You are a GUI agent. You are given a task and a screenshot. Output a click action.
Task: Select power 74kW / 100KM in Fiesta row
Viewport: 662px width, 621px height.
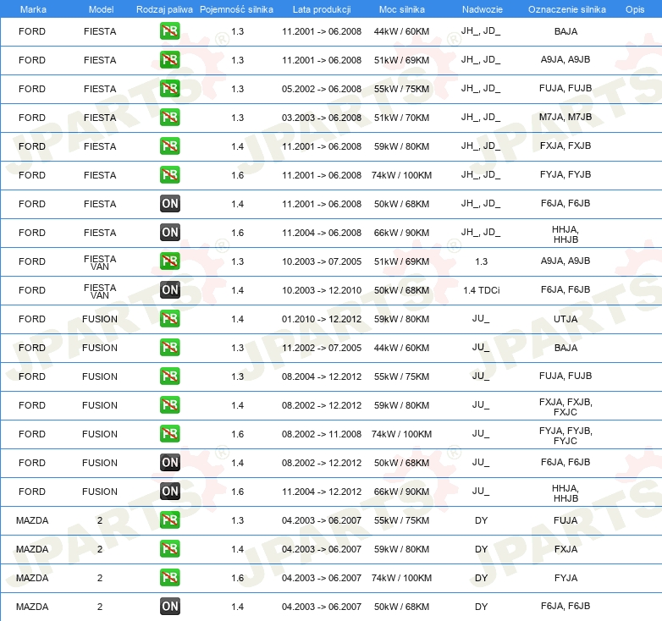point(401,175)
